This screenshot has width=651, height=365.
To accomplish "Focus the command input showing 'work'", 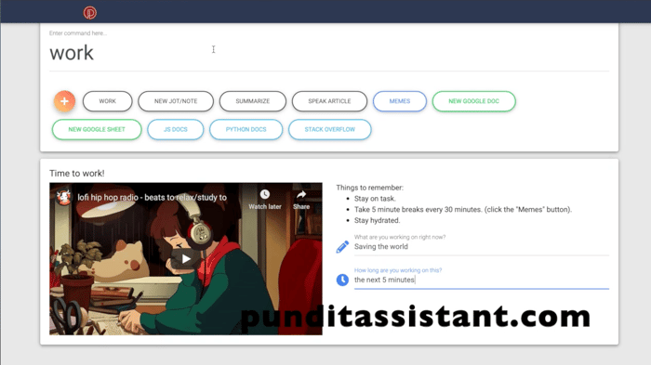I will coord(329,53).
